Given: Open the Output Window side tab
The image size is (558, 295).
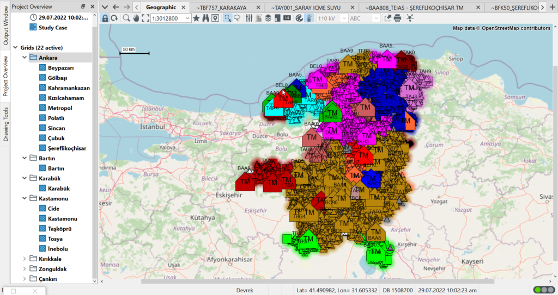Looking at the screenshot, I should 6,27.
